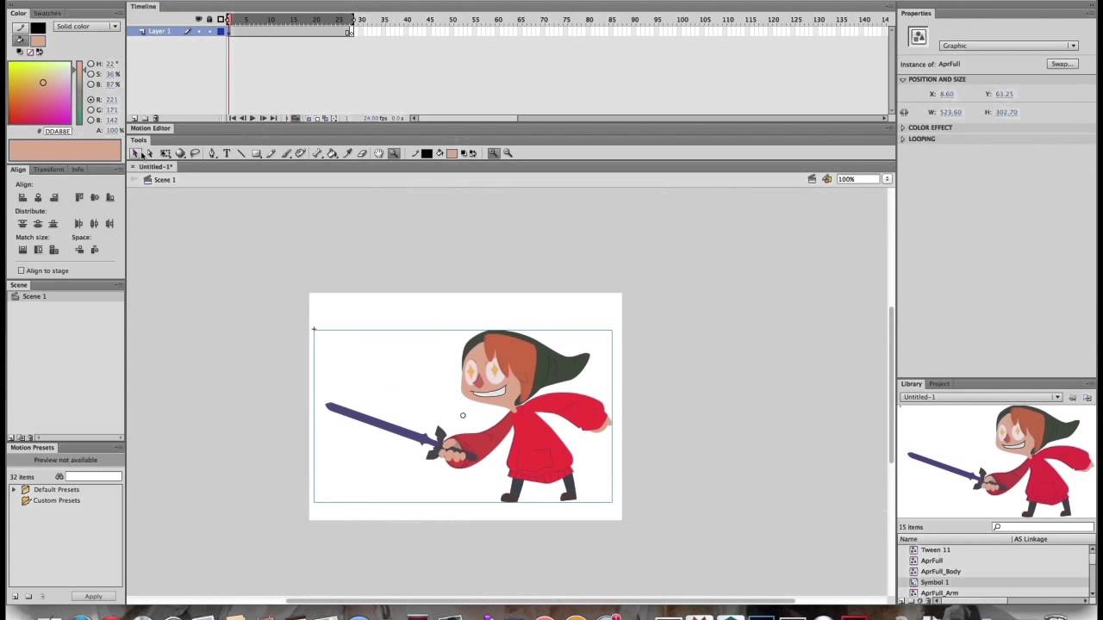Expand the Color Effect section

pos(903,127)
